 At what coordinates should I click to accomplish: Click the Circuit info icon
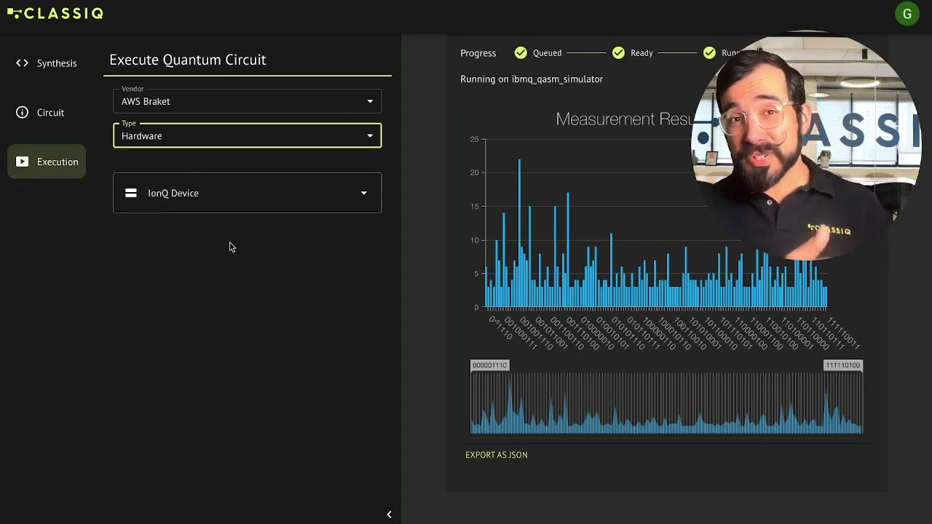(22, 112)
